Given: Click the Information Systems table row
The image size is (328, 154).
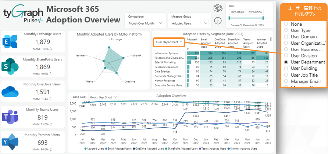Looking at the screenshot, I should click(x=170, y=53).
